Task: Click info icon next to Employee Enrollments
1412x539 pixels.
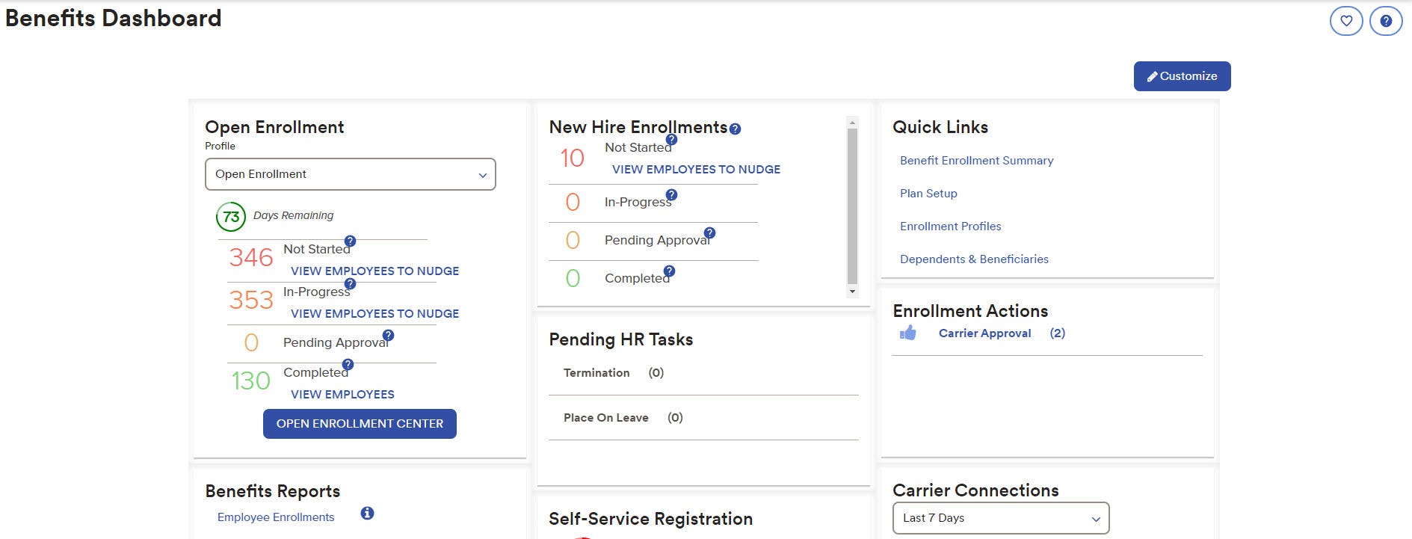Action: click(x=367, y=514)
